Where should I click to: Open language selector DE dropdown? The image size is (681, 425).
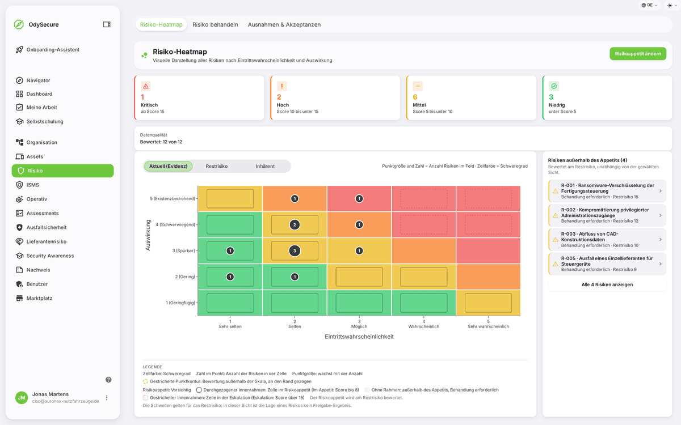coord(650,5)
